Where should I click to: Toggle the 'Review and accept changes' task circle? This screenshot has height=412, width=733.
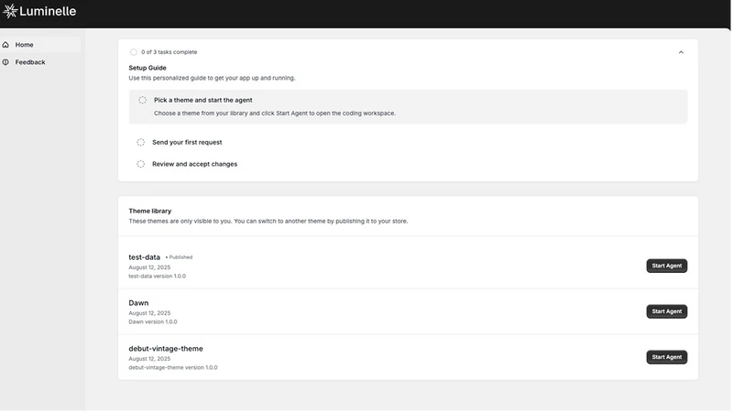[141, 165]
